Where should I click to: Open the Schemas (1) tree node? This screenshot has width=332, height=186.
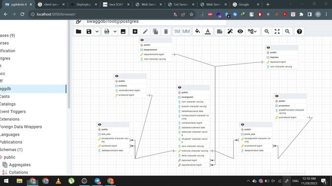pos(11,150)
